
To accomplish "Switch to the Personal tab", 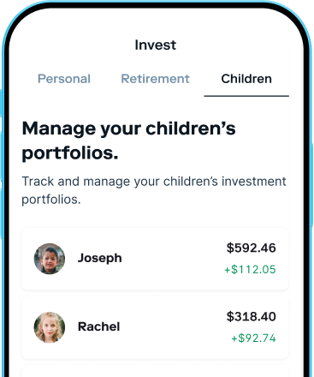I will coord(64,79).
